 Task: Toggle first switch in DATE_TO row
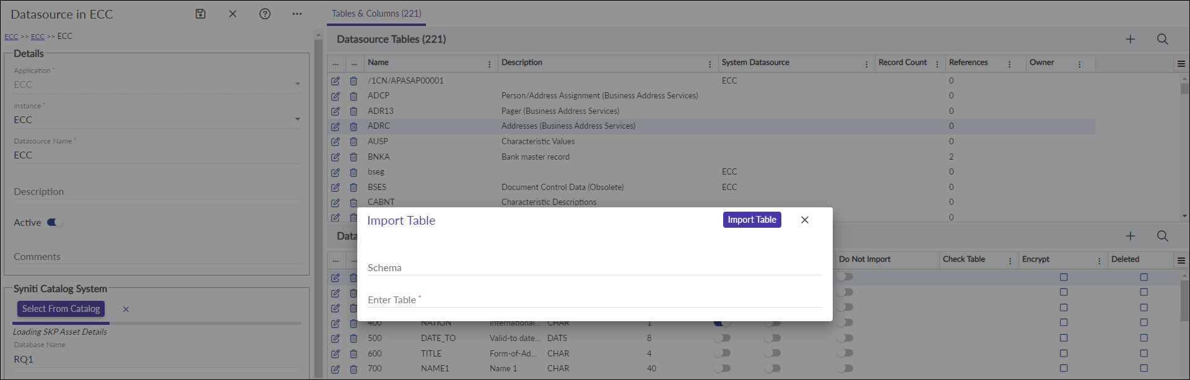pyautogui.click(x=722, y=338)
